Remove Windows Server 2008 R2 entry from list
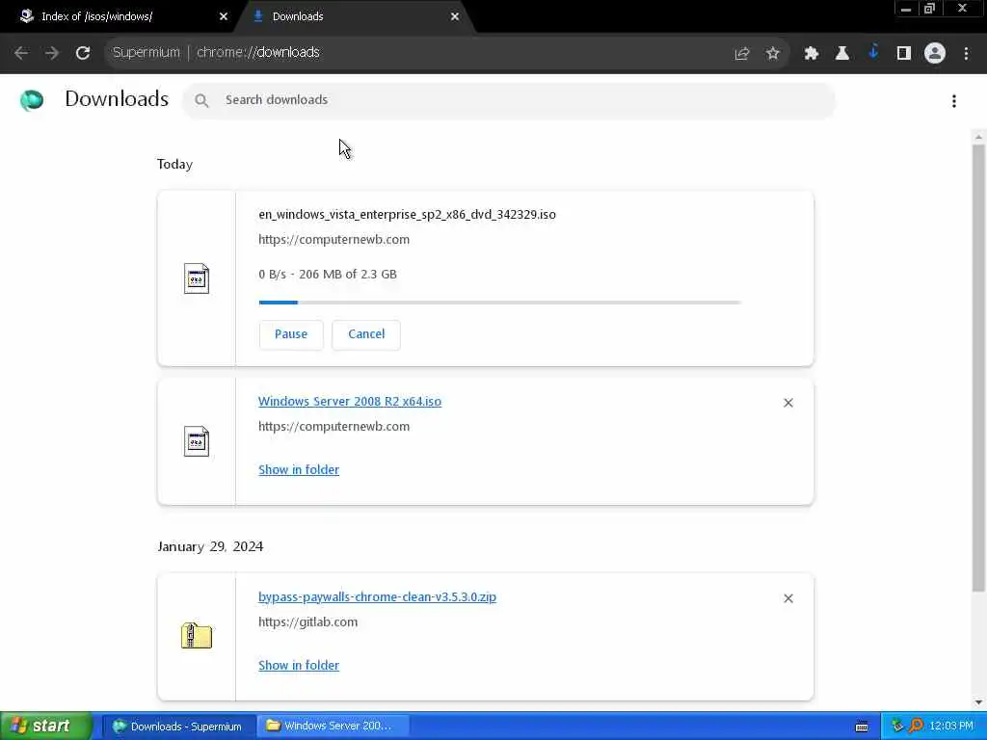This screenshot has height=740, width=987. coord(788,403)
